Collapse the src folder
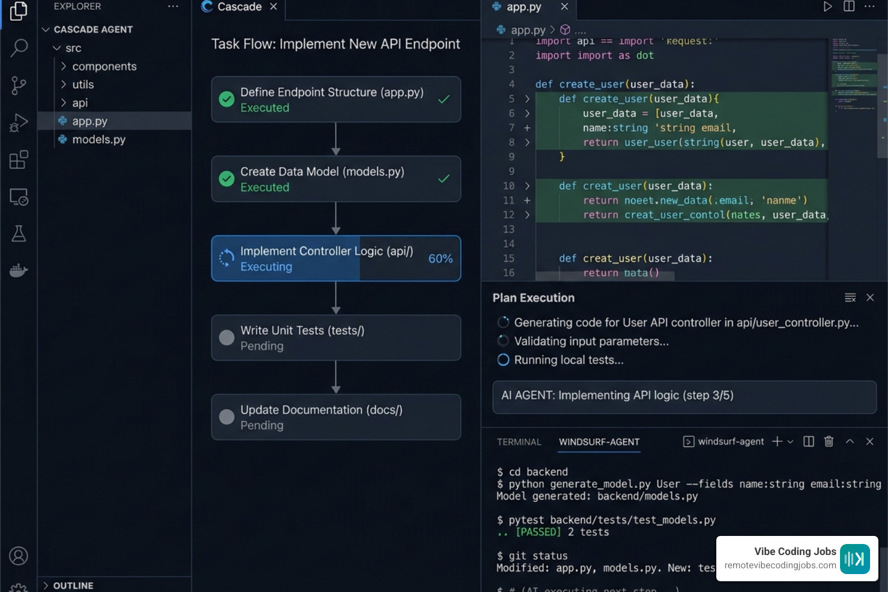Viewport: 888px width, 592px height. (57, 48)
